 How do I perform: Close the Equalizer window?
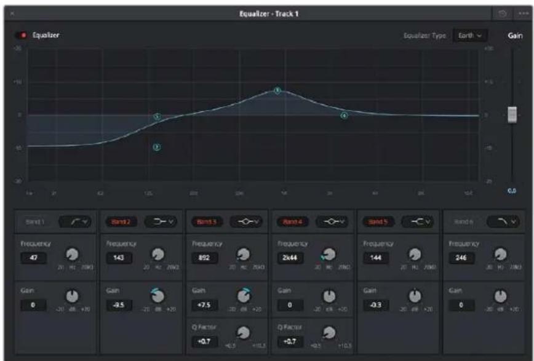(x=12, y=14)
